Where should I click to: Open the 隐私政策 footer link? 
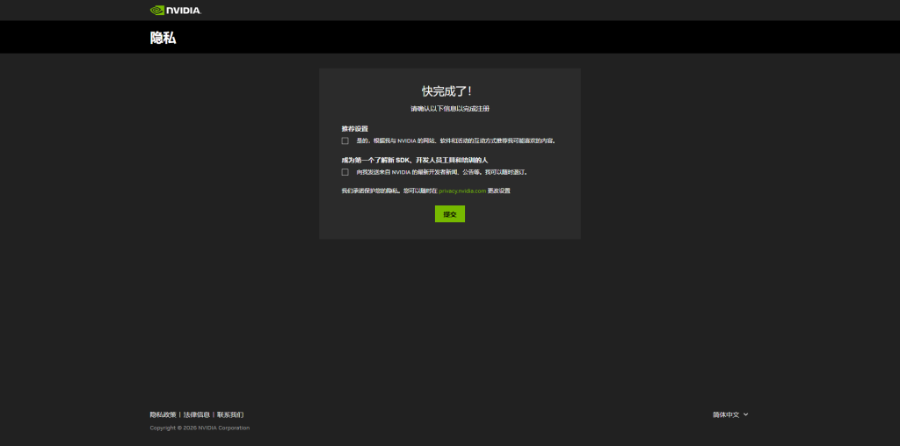pos(163,414)
